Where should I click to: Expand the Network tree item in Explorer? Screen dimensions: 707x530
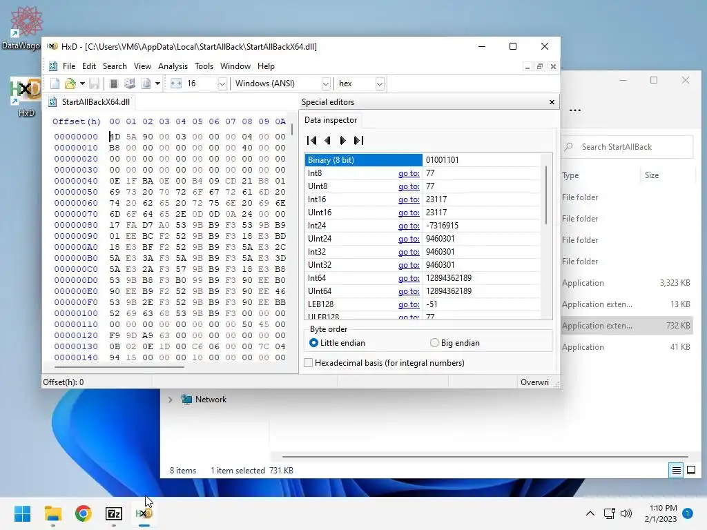[171, 400]
